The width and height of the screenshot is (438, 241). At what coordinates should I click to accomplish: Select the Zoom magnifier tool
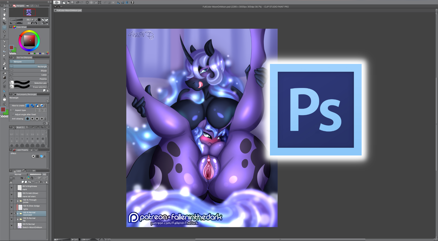point(4,10)
